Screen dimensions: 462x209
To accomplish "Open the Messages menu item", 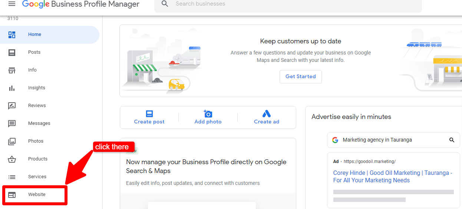I will point(50,123).
